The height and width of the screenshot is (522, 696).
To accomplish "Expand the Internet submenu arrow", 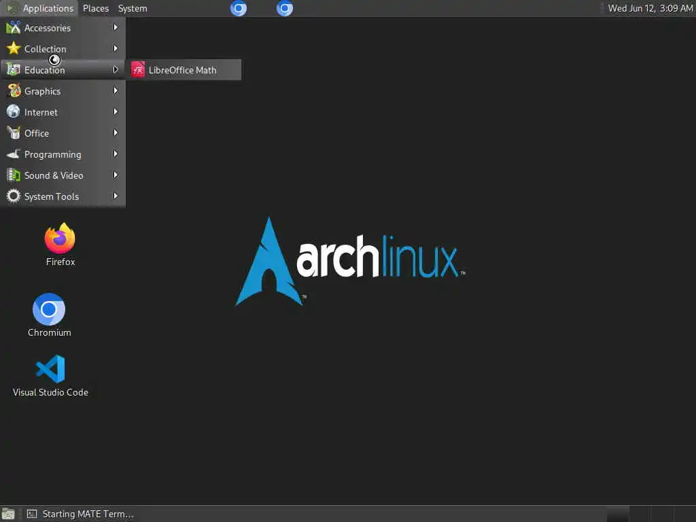I will tap(116, 111).
